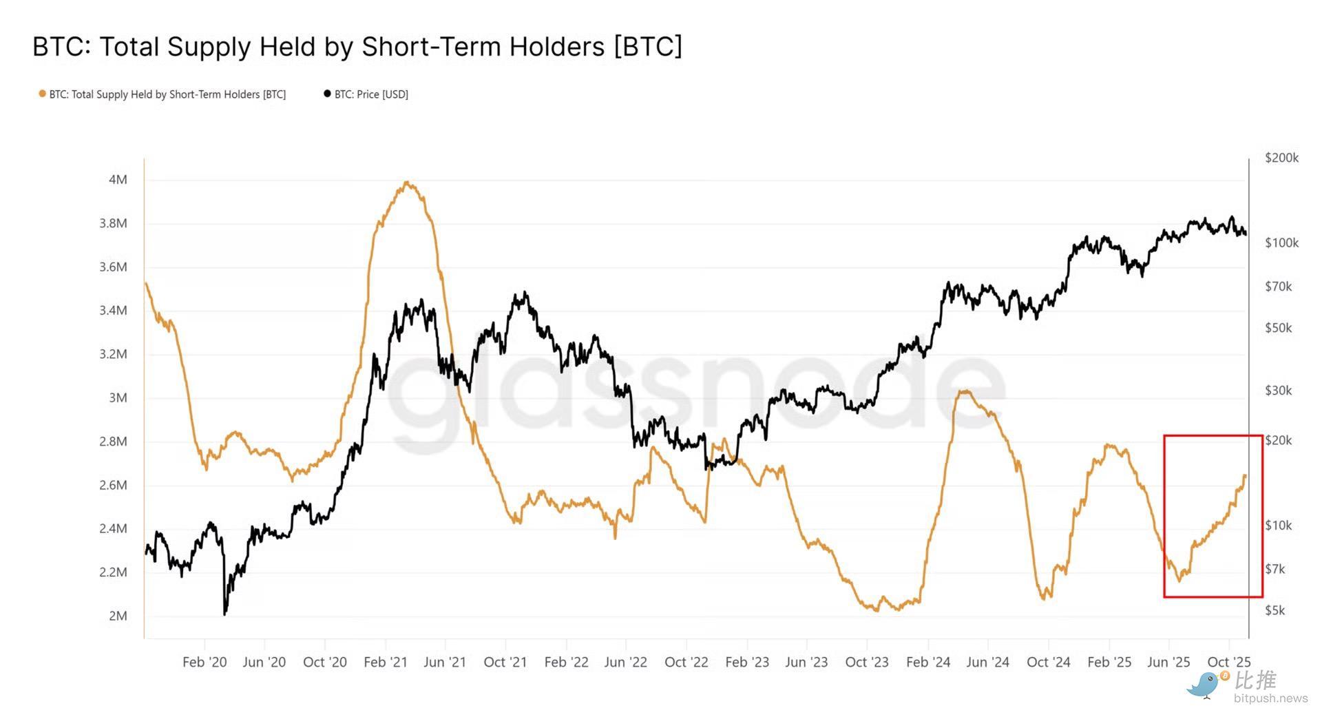Click the 2M left axis label

pyautogui.click(x=118, y=616)
